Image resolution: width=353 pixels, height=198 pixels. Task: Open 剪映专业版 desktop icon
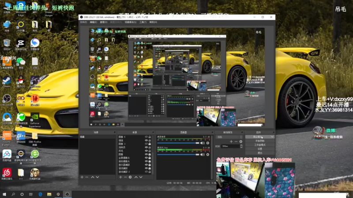click(21, 44)
